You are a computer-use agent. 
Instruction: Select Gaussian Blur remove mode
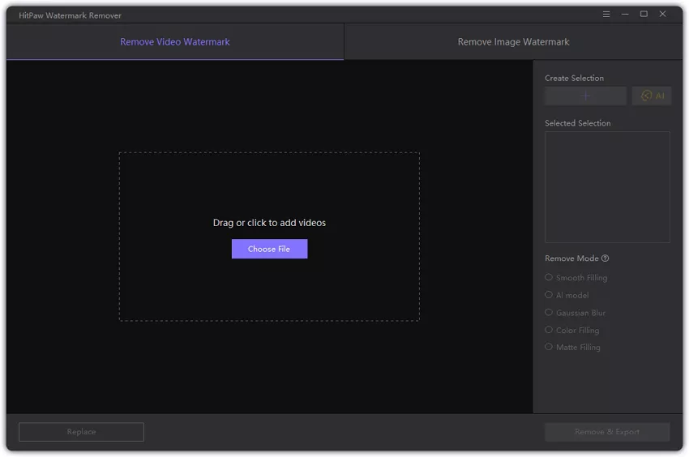pyautogui.click(x=549, y=313)
